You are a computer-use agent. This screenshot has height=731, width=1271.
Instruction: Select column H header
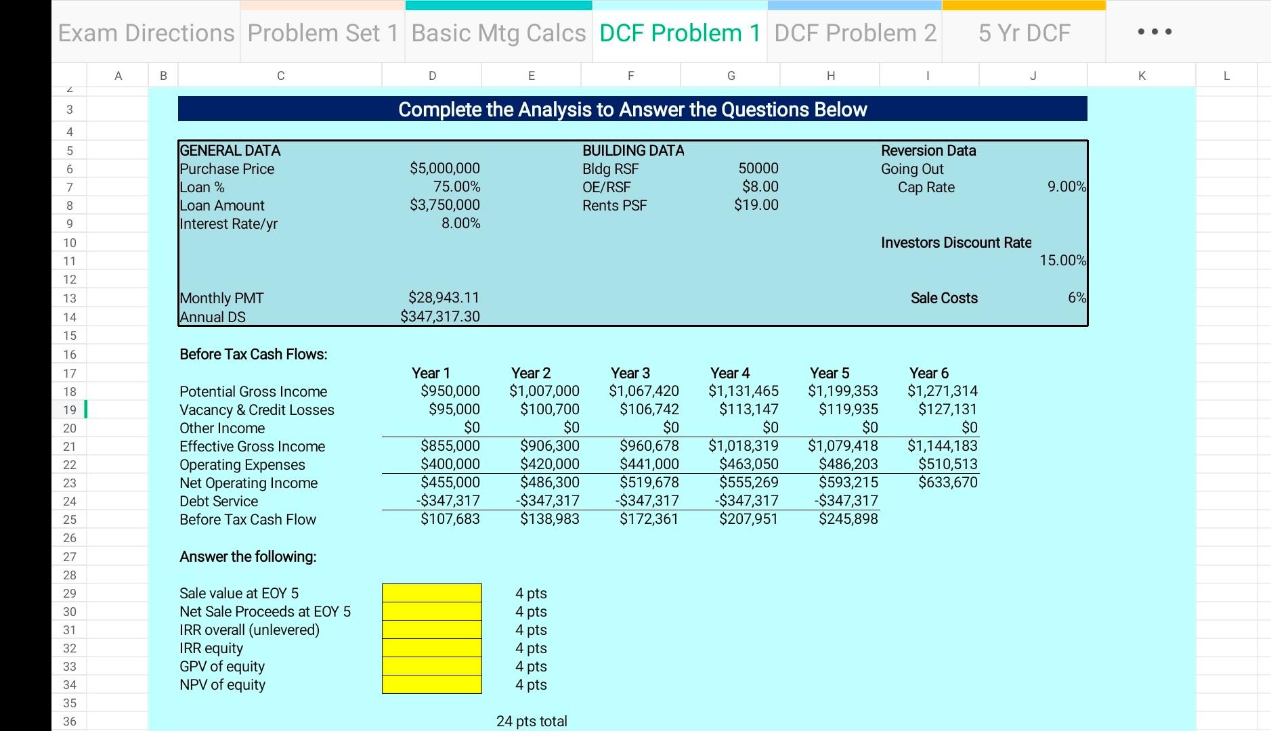(829, 75)
